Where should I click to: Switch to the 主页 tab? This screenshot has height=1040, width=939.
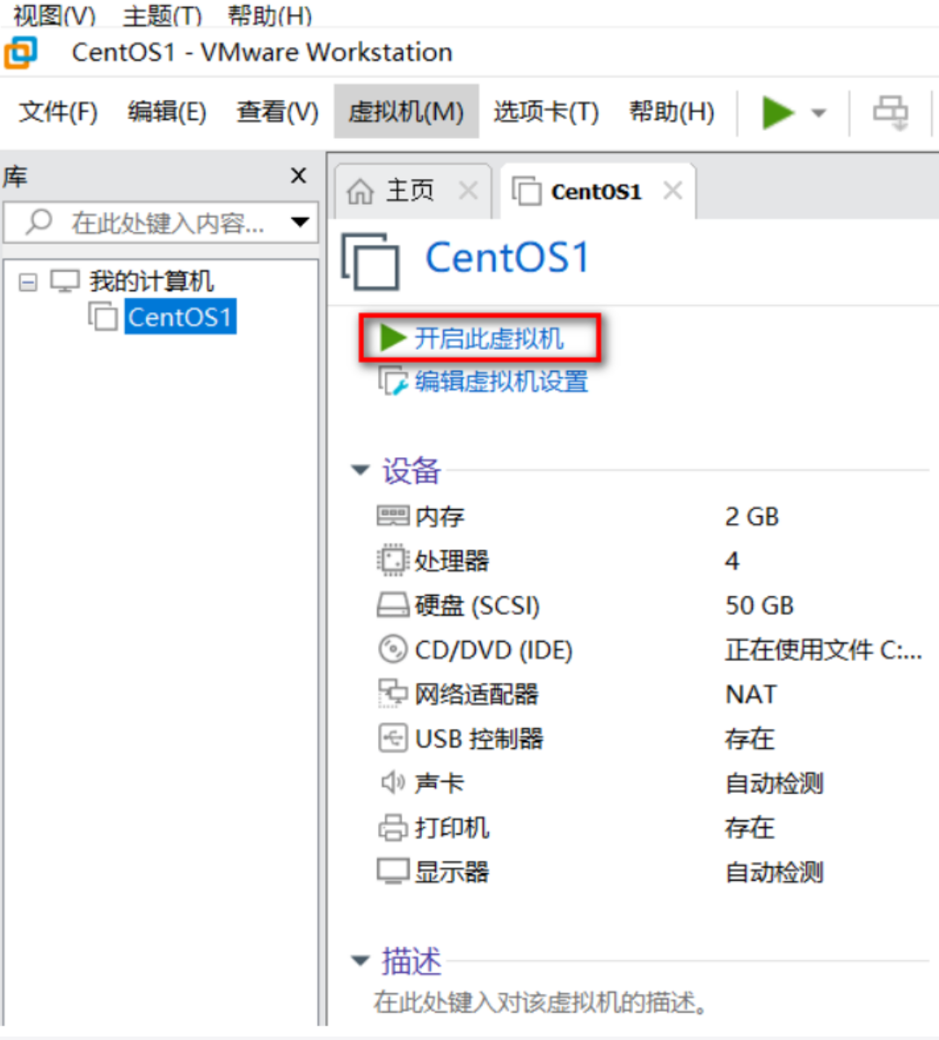pyautogui.click(x=411, y=192)
